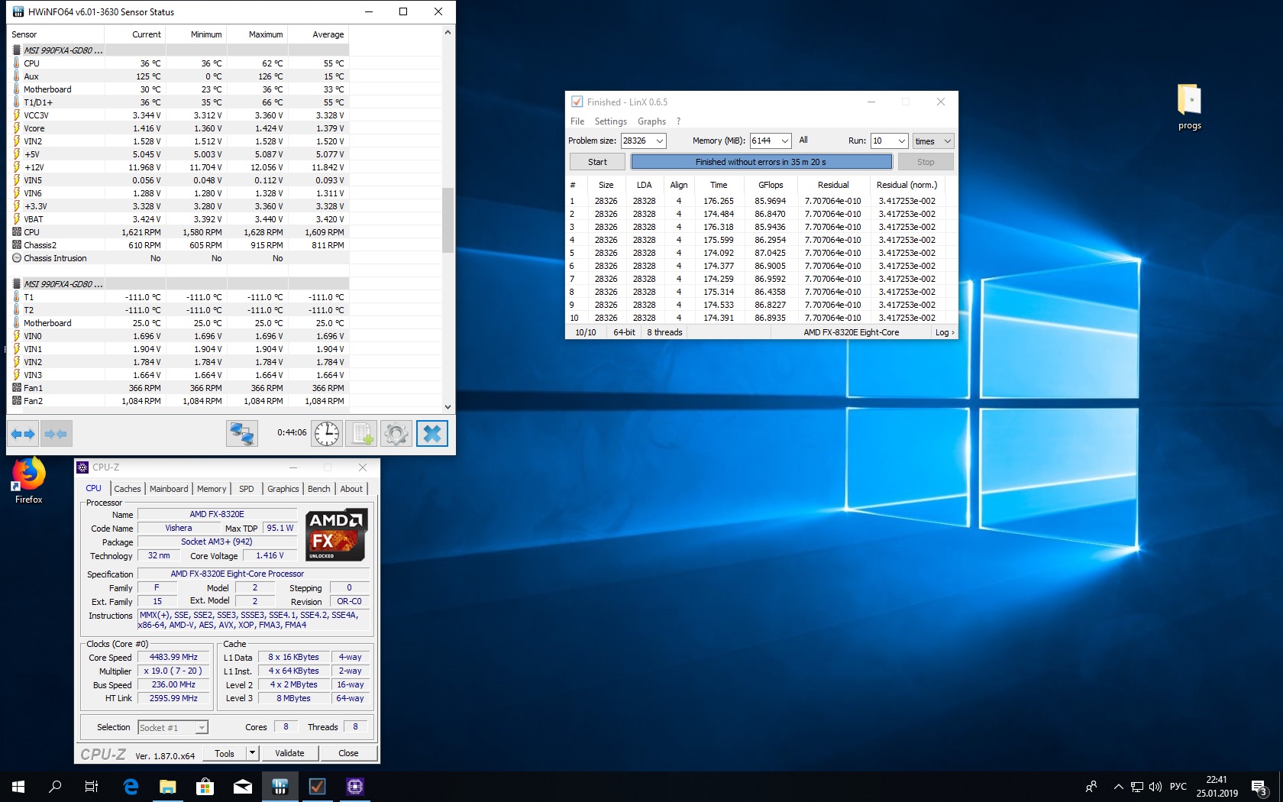Image resolution: width=1283 pixels, height=802 pixels.
Task: Expand the Memory (MiB) dropdown
Action: tap(784, 141)
